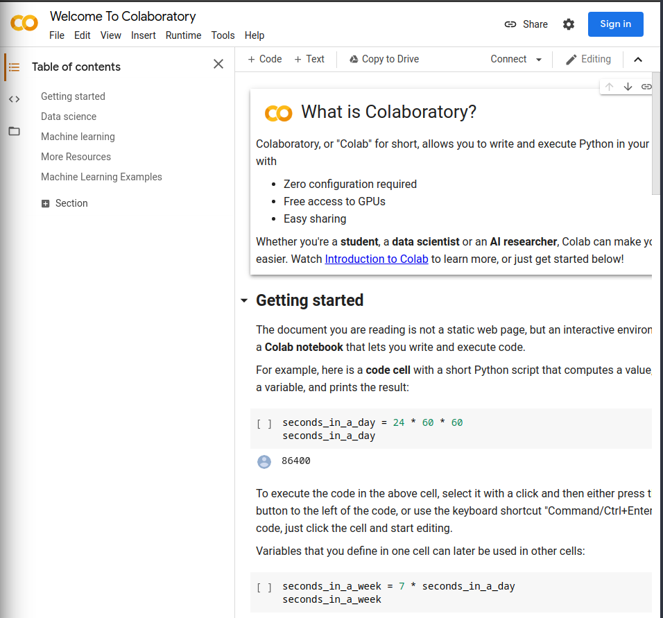Click the What is Colaboratory? heading
663x618 pixels.
tap(388, 112)
